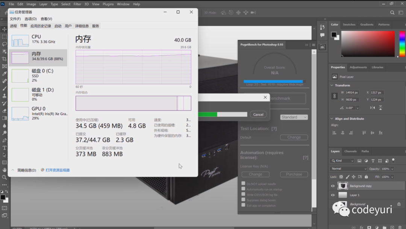Screen dimensions: 406x229
Task: Open the Opacity slider dropdown arrow
Action: [392, 169]
